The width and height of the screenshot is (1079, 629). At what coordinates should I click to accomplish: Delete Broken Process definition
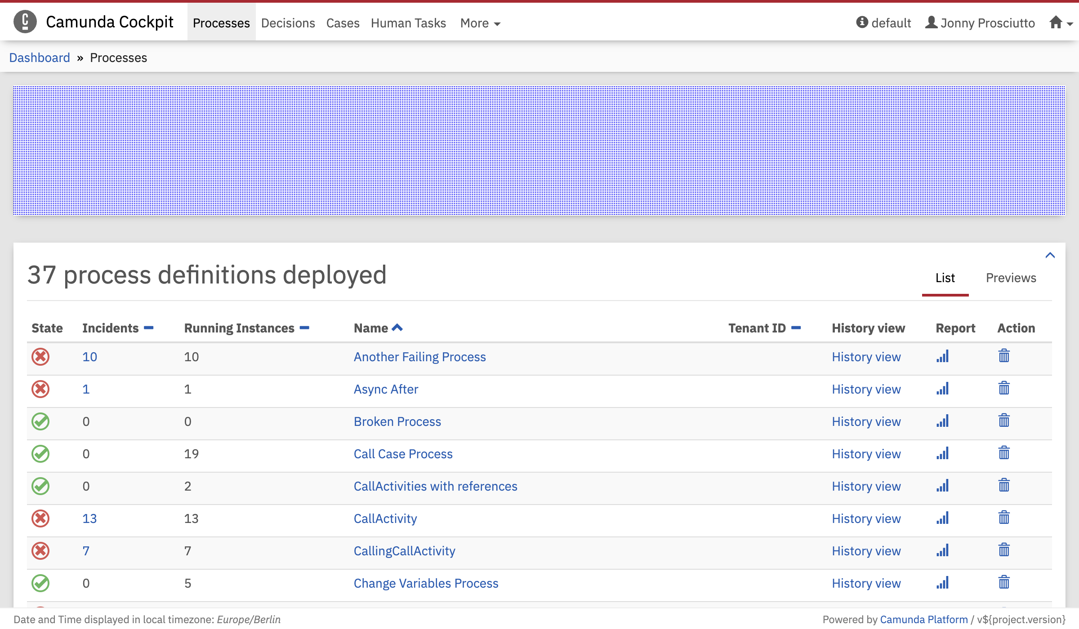point(1004,421)
